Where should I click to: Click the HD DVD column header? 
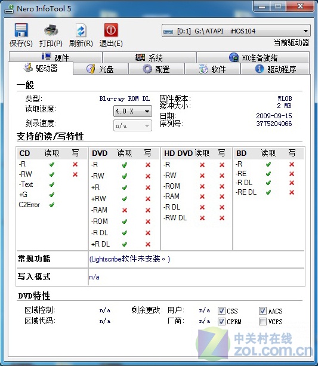[178, 153]
